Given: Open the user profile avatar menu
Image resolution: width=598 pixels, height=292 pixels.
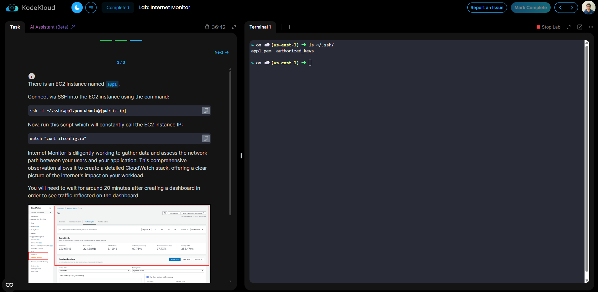Looking at the screenshot, I should click(x=588, y=8).
